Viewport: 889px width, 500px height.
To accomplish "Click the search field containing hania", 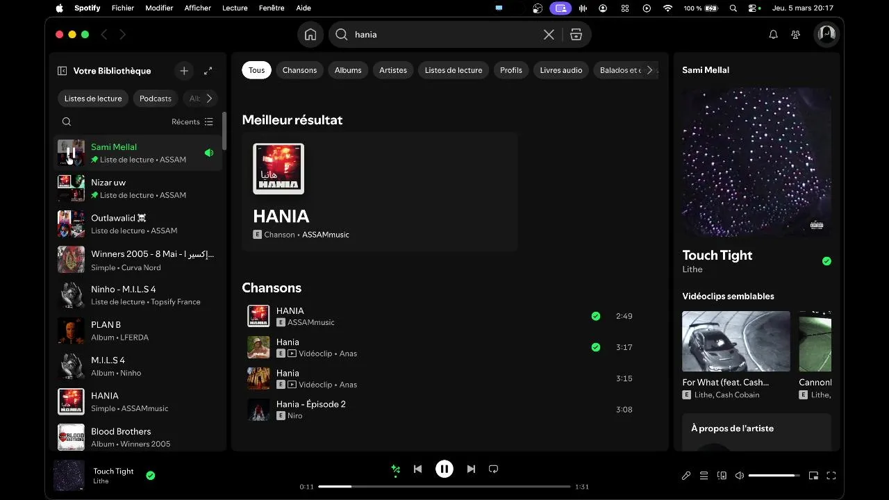I will click(x=444, y=35).
